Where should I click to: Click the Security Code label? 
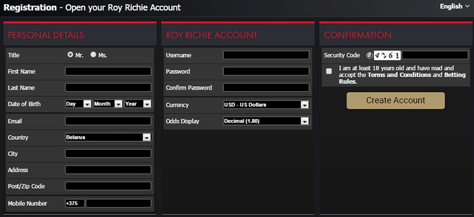[x=342, y=56]
